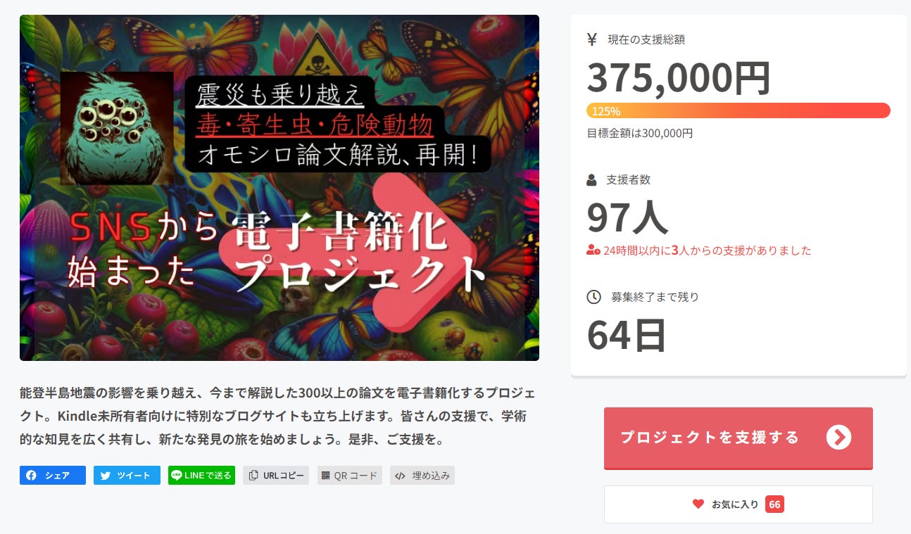Open the project banner image
This screenshot has width=911, height=534.
(279, 188)
